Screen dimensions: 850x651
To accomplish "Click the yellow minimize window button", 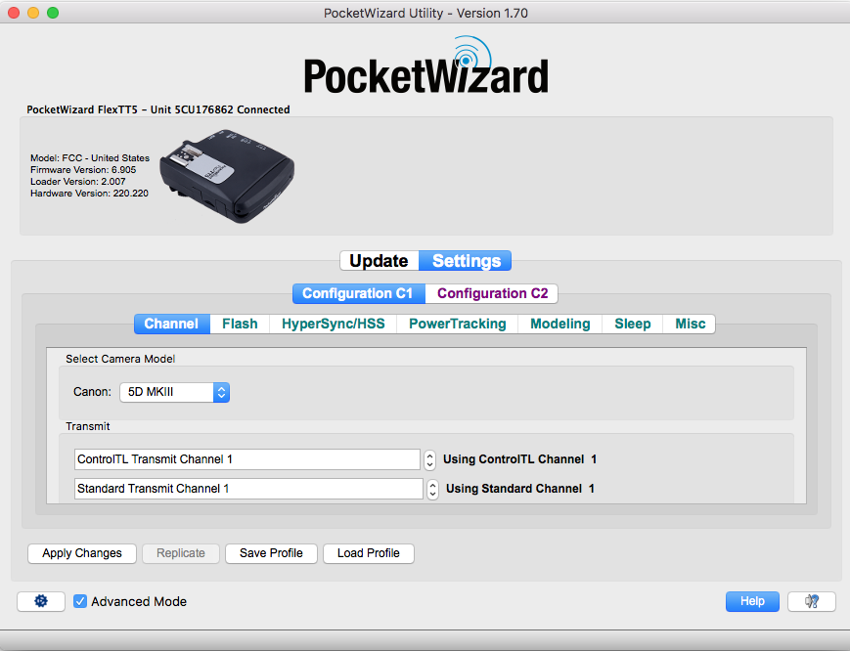I will click(x=33, y=13).
